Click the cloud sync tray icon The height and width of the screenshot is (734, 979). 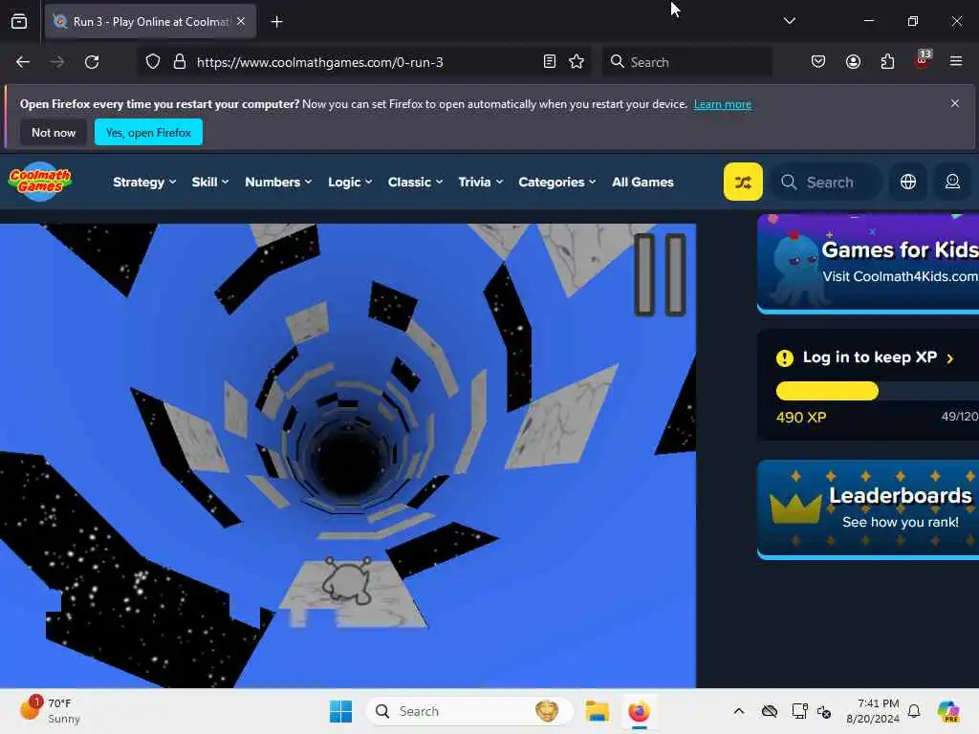[x=770, y=711]
